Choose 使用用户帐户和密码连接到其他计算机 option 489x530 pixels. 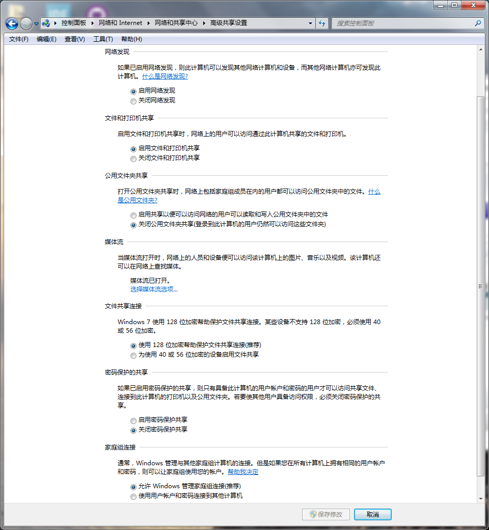[x=133, y=496]
